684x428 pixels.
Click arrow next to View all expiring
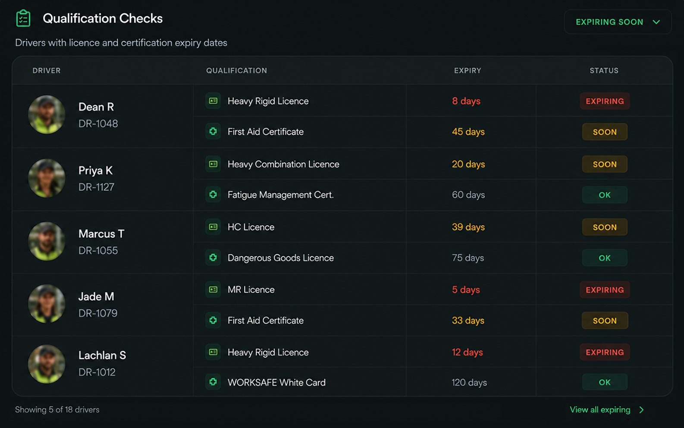(641, 410)
